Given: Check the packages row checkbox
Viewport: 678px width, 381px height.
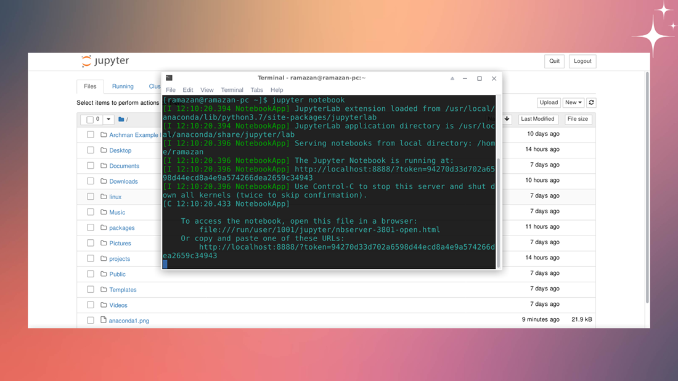Looking at the screenshot, I should click(91, 227).
